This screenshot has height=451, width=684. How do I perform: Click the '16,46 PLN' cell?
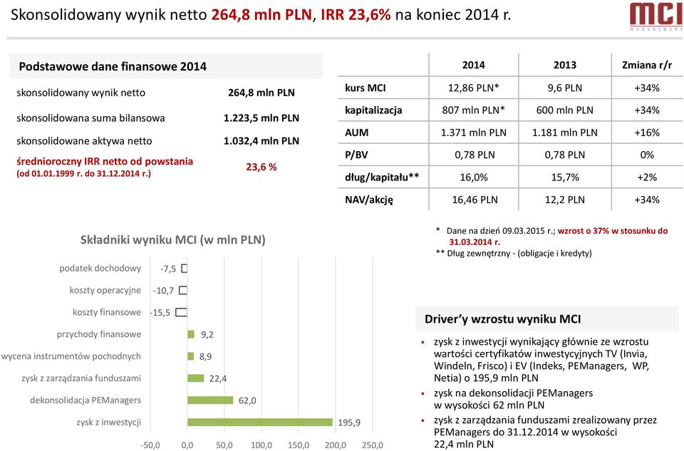coord(475,199)
